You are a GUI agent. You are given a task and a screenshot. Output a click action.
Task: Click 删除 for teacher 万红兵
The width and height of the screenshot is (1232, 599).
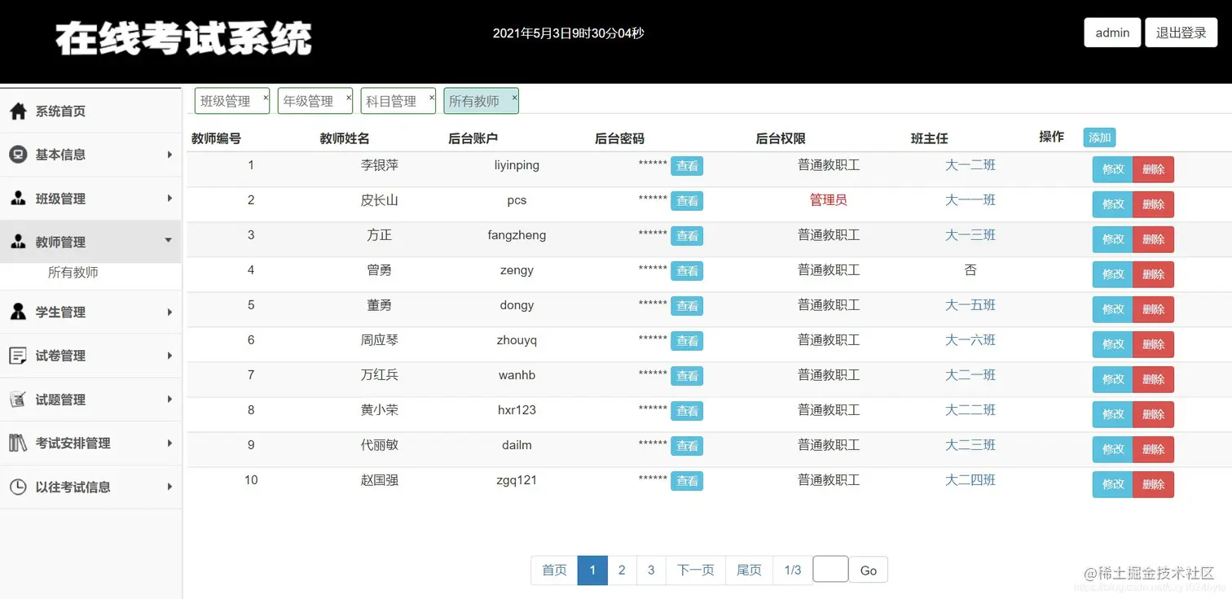(x=1153, y=379)
